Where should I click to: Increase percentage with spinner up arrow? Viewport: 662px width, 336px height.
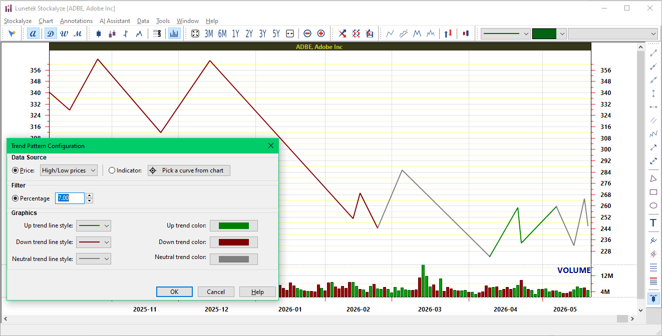[x=89, y=195]
